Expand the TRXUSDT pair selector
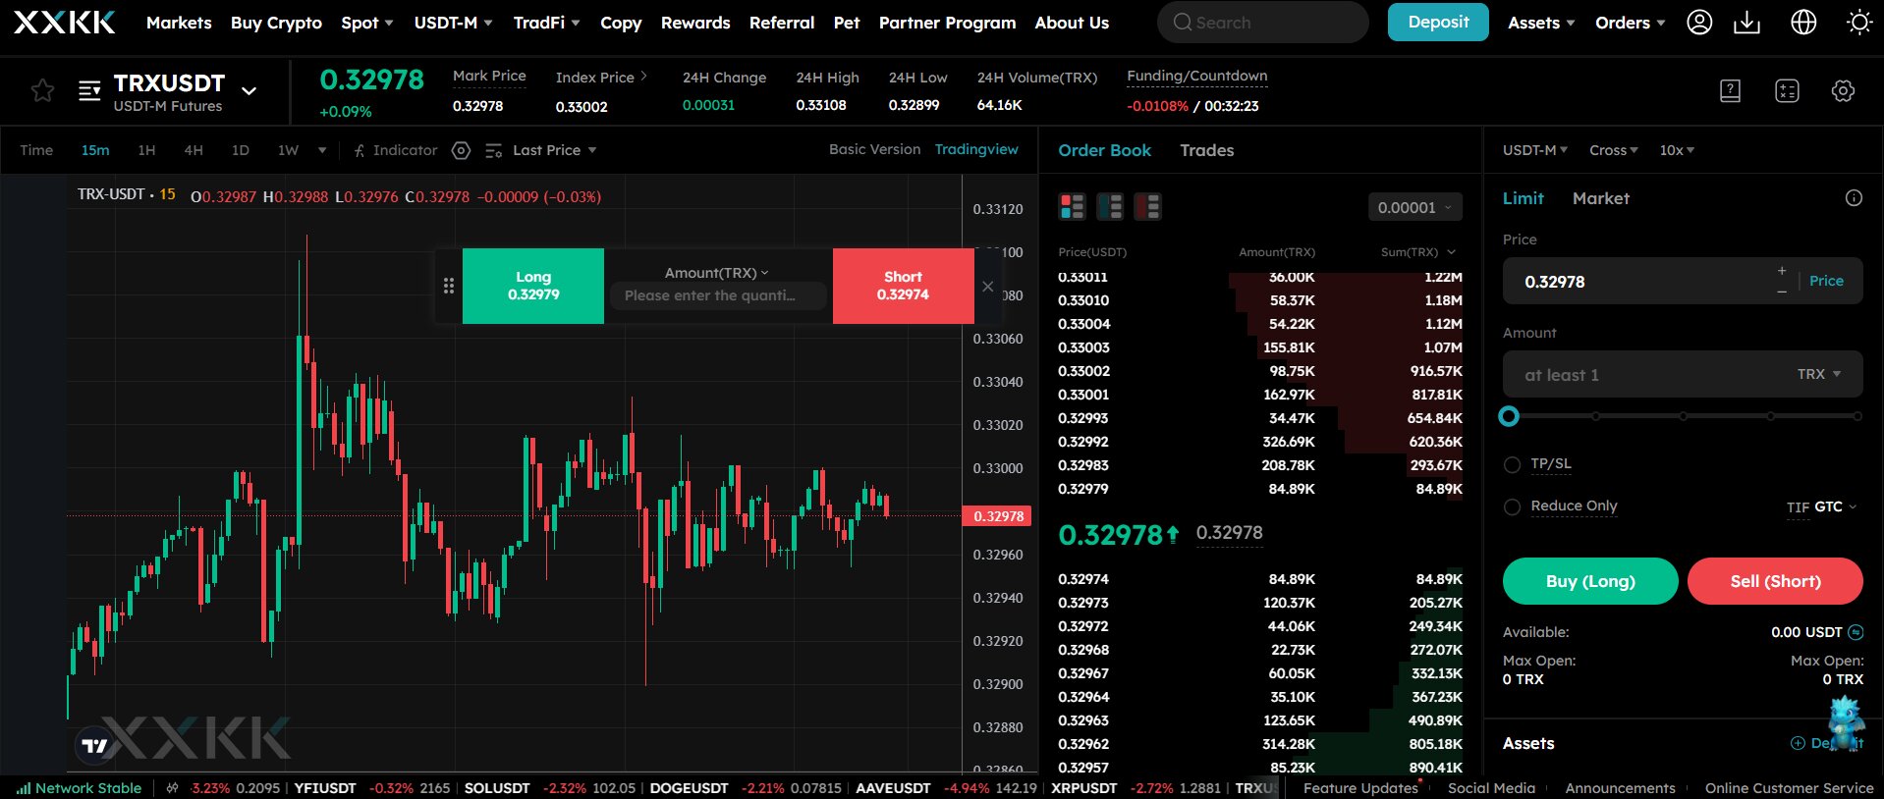1884x799 pixels. point(249,91)
